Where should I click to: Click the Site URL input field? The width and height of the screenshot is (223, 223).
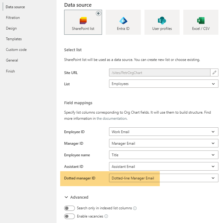coord(159,73)
